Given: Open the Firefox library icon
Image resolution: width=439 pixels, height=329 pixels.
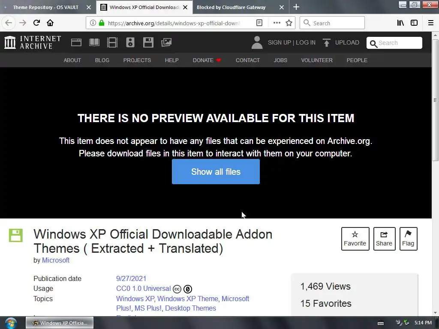Looking at the screenshot, I should coord(401,23).
